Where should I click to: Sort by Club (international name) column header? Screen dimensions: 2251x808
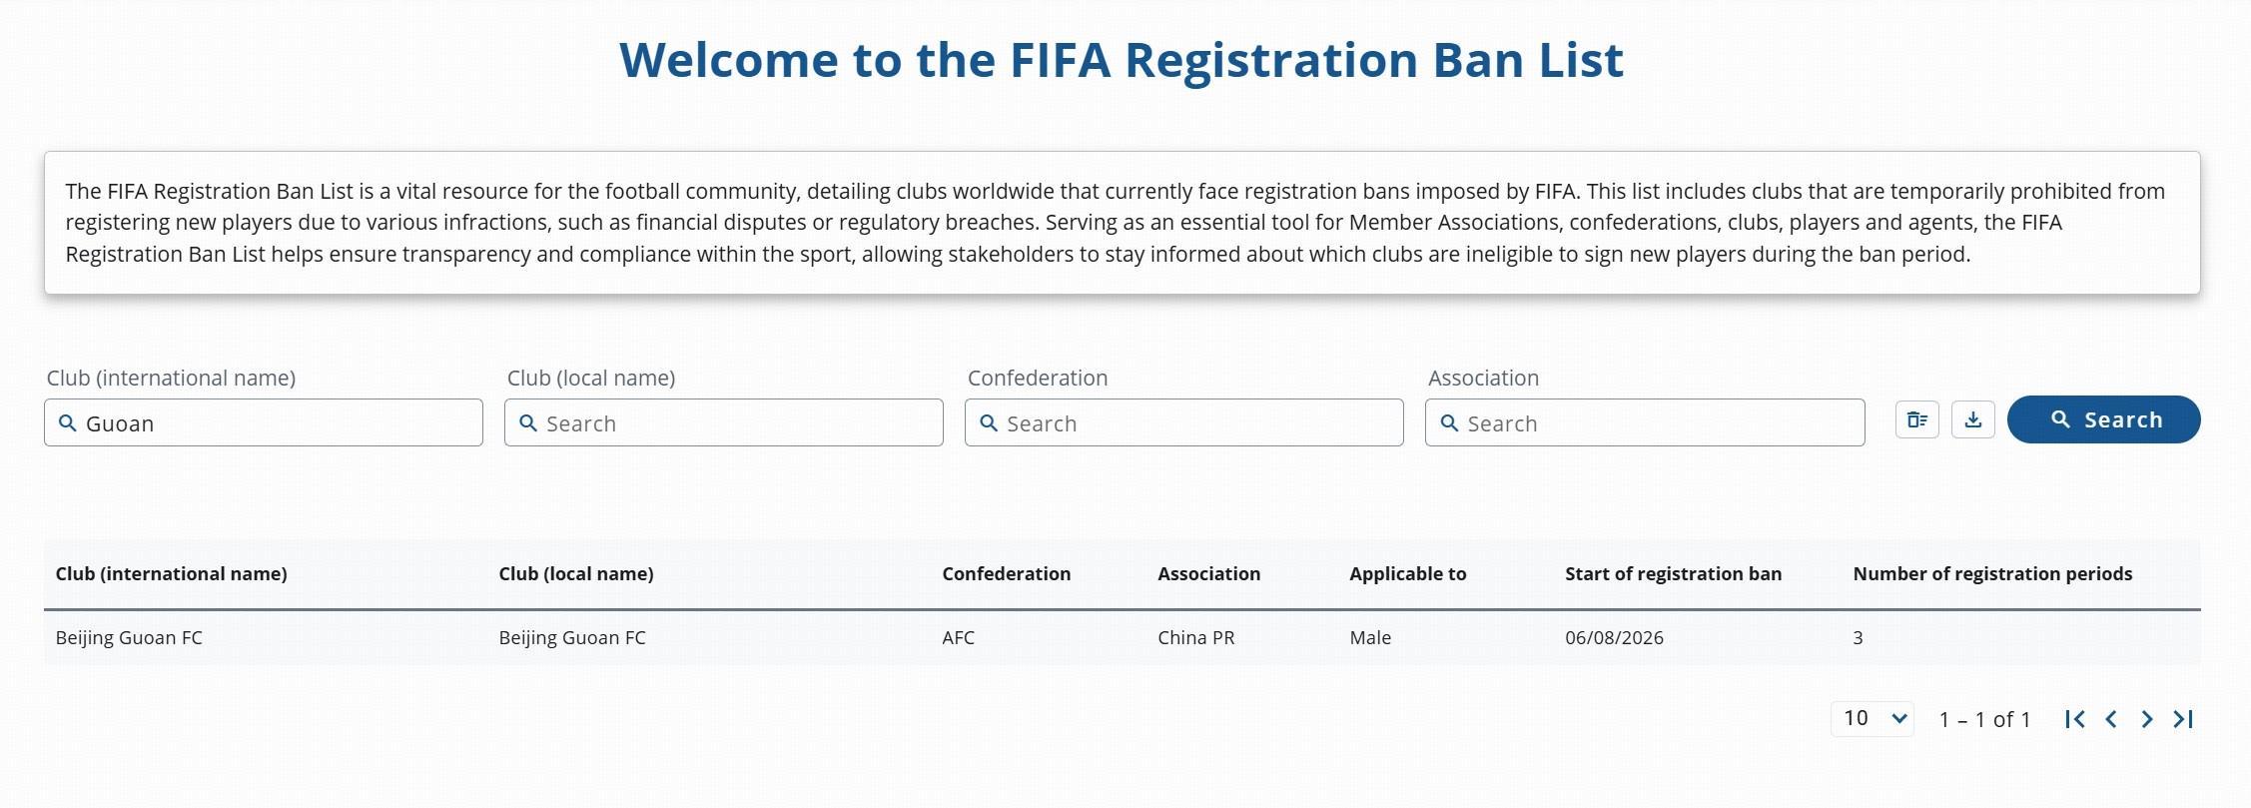point(171,574)
